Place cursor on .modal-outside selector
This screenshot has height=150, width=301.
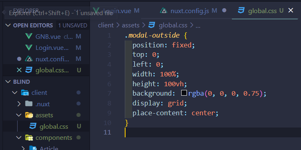click(152, 36)
